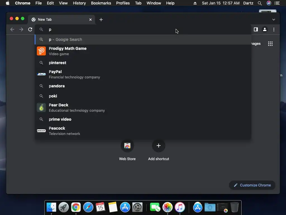Select the poki suggestion
This screenshot has height=215, width=286.
[143, 96]
